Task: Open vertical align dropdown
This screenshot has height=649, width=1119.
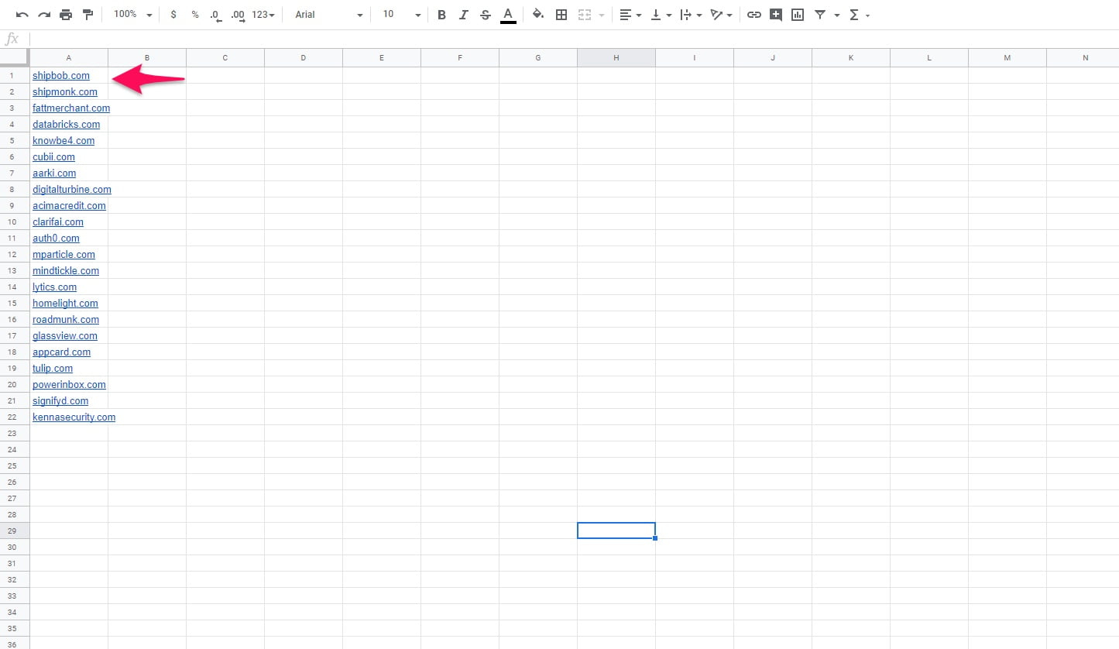Action: pyautogui.click(x=661, y=15)
